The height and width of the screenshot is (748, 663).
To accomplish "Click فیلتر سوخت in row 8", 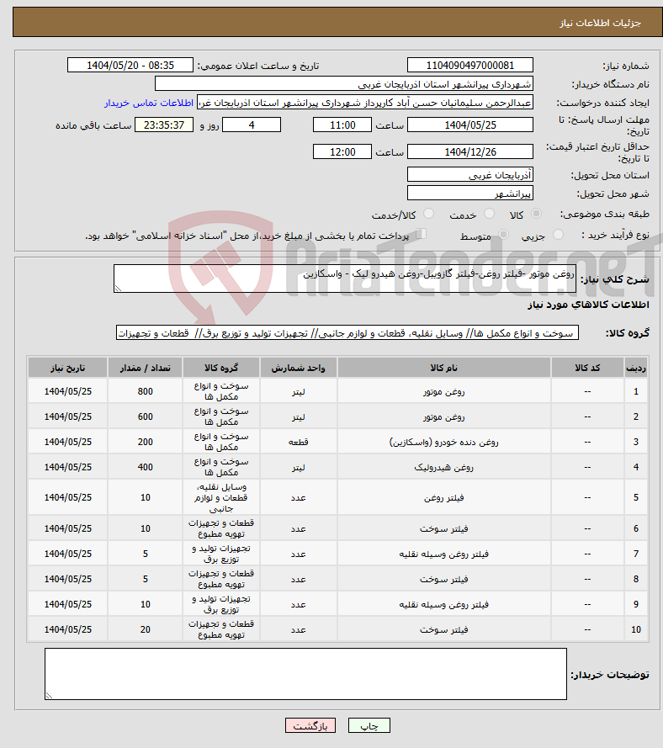I will click(x=444, y=579).
